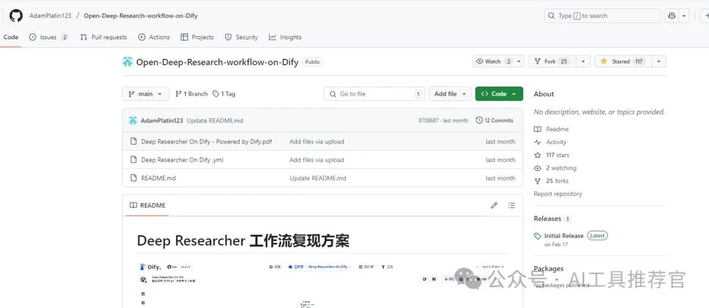Click AdamPlatin123 avatar in commit row
This screenshot has width=709, height=308.
tap(133, 121)
